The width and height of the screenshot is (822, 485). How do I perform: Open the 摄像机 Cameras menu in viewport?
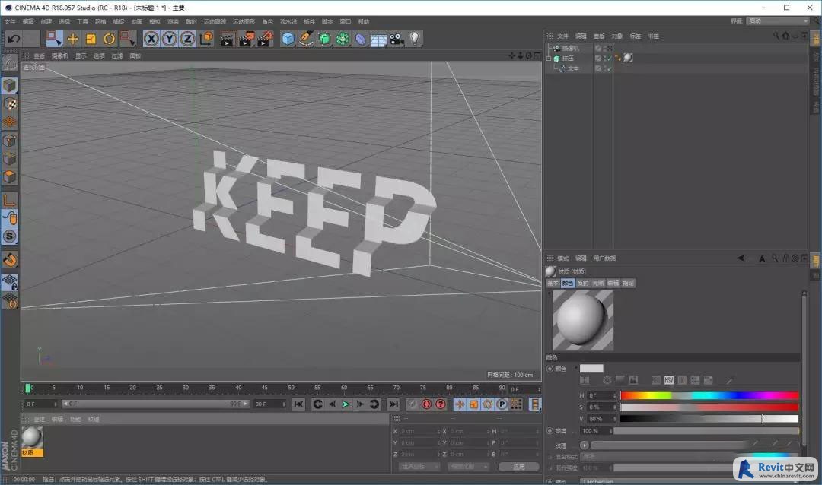click(60, 56)
